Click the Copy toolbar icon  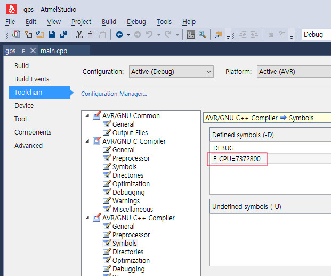[x=91, y=35]
